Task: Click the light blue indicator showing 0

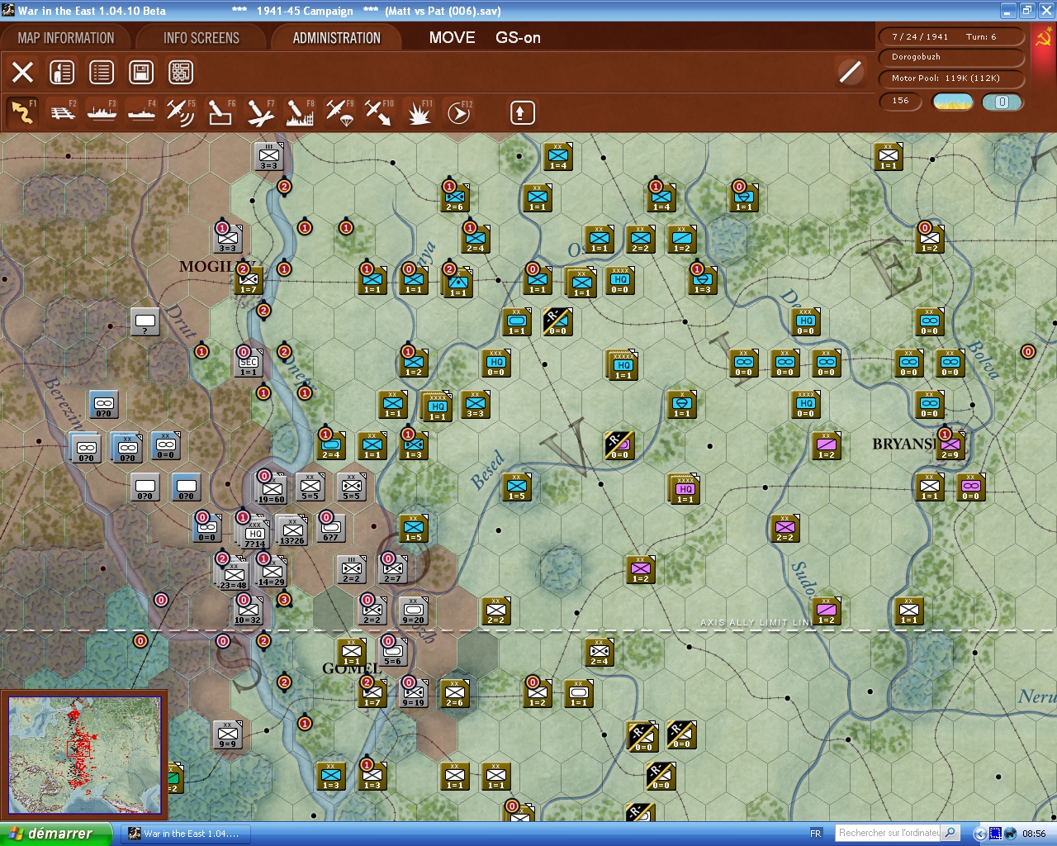Action: [x=1002, y=102]
